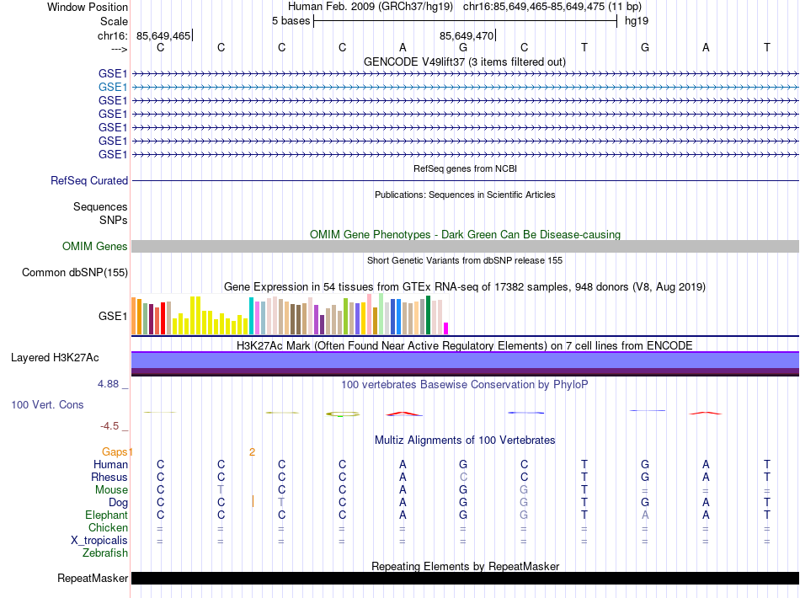Click the orange gap number 2 marker

(x=252, y=452)
